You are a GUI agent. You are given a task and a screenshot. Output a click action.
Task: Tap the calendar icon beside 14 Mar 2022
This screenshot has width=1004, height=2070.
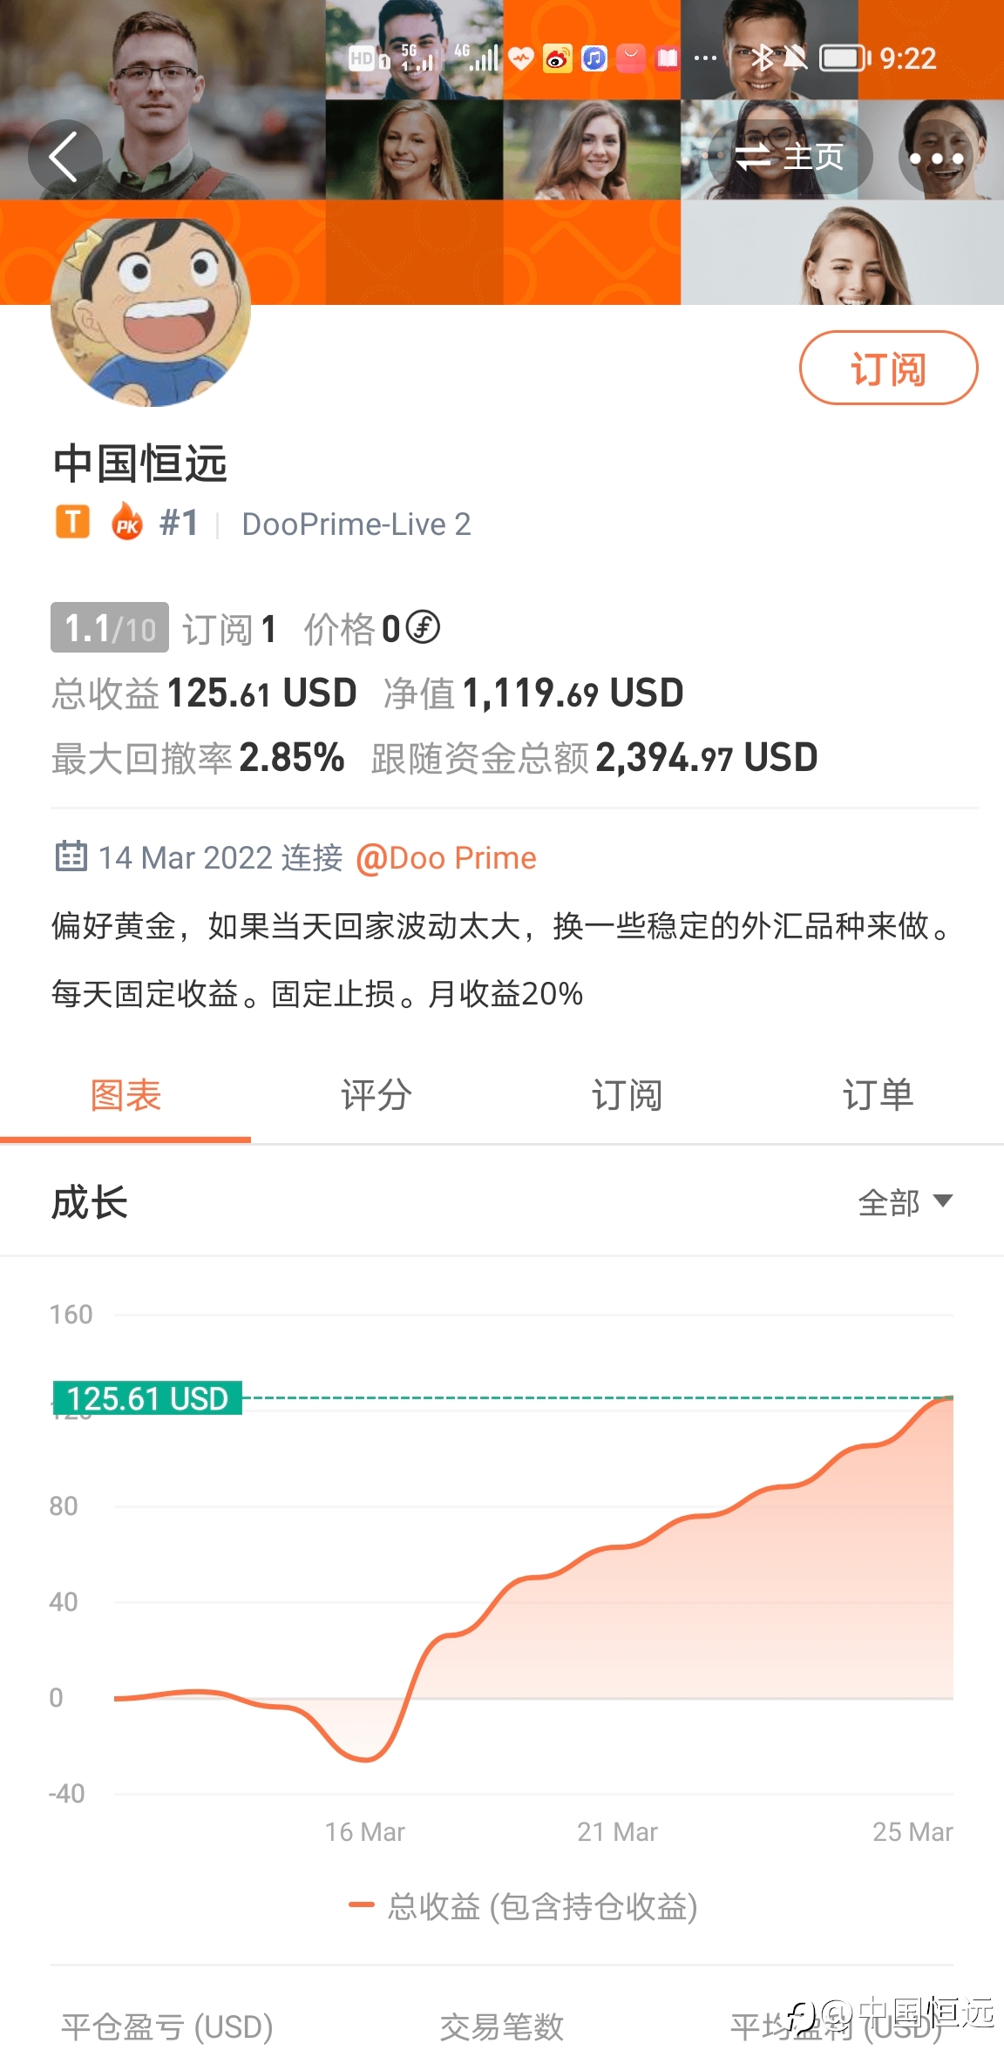[x=71, y=857]
